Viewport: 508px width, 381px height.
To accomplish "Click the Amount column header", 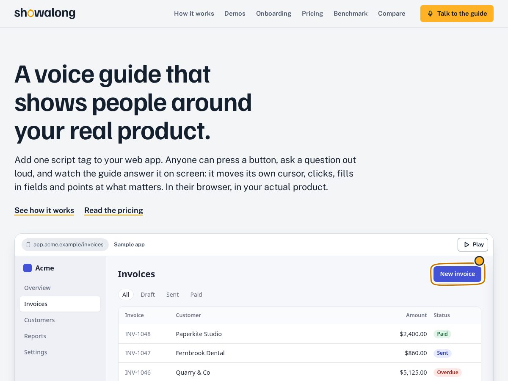I will [x=416, y=315].
